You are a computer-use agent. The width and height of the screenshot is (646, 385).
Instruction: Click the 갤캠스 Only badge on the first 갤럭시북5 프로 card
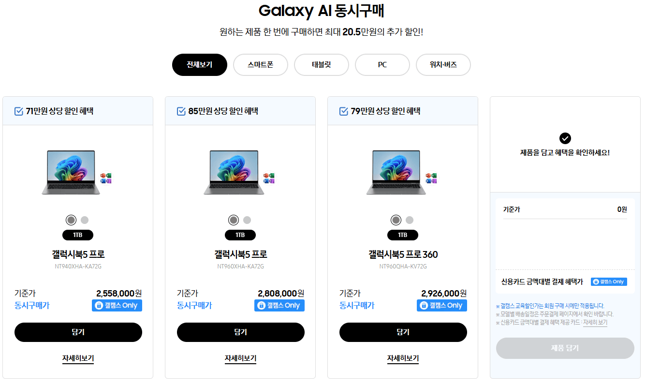point(117,305)
